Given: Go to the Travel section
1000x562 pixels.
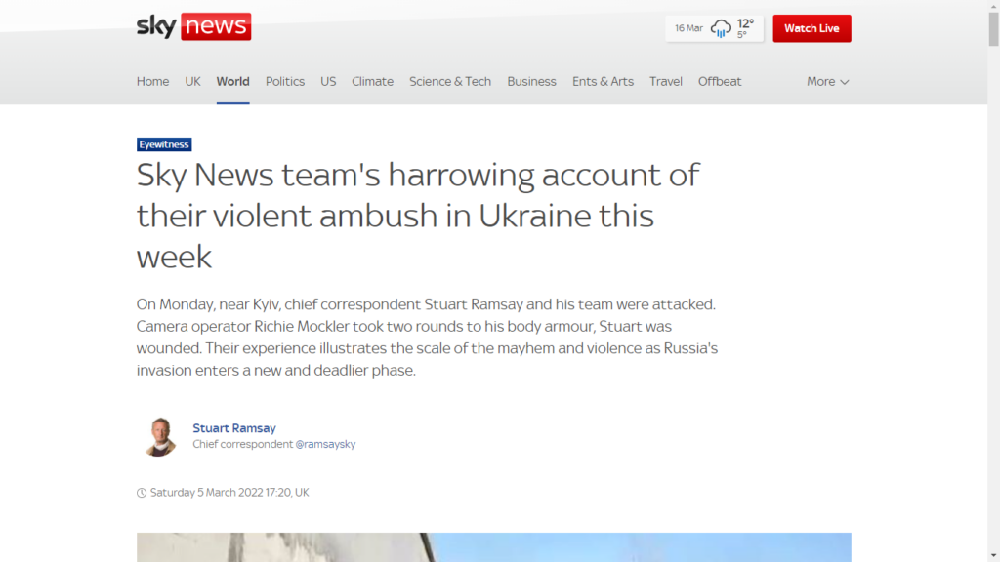Looking at the screenshot, I should (666, 82).
